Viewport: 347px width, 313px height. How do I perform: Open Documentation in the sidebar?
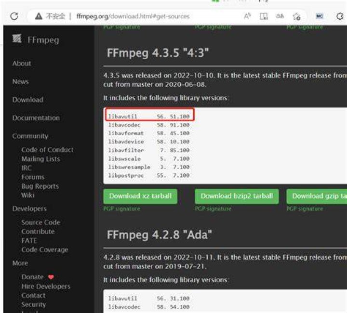(x=36, y=118)
